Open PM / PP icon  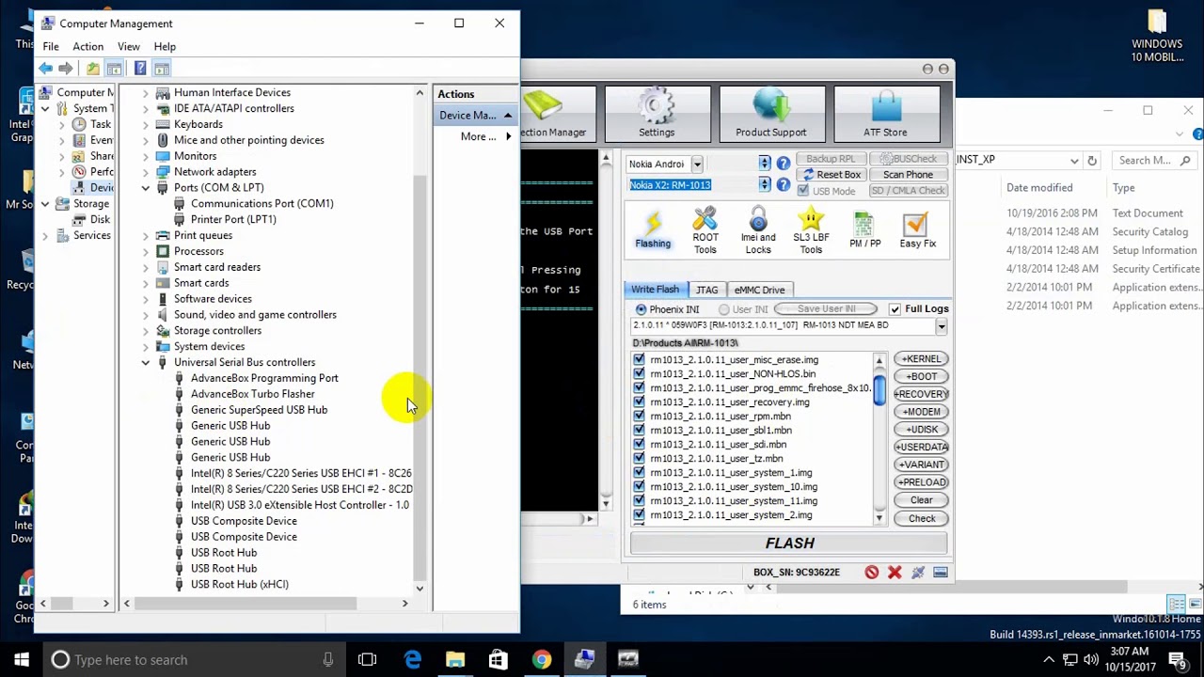coord(864,230)
